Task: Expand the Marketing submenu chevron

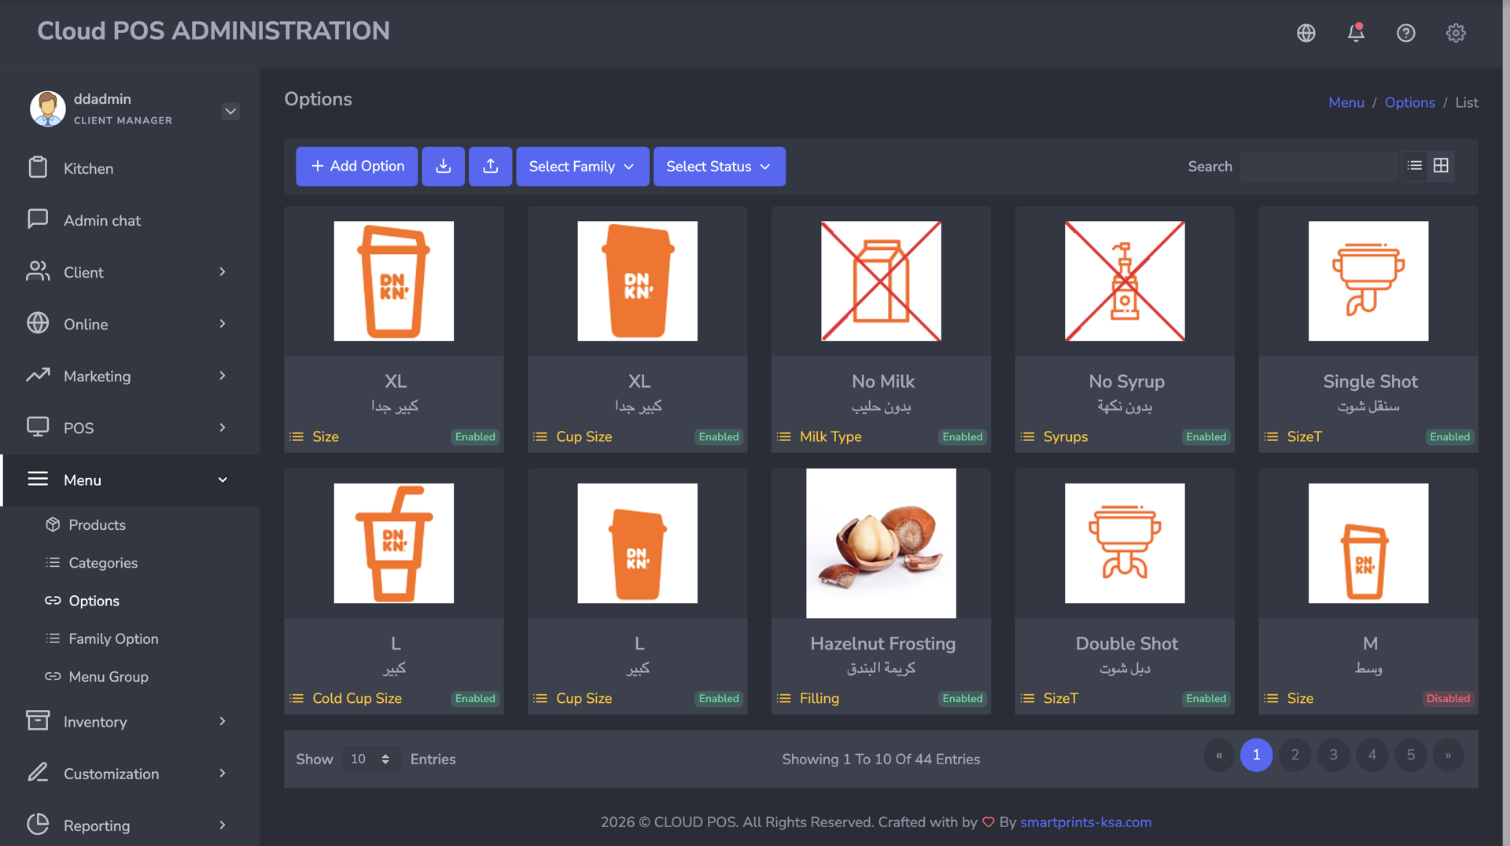Action: [x=223, y=376]
